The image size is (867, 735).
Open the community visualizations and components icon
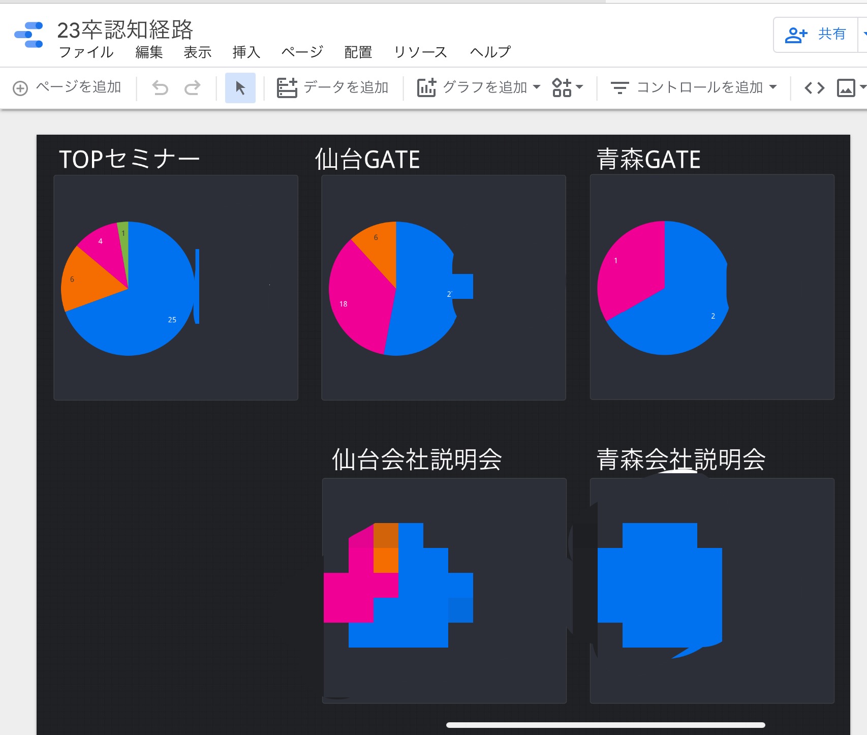[x=567, y=88]
